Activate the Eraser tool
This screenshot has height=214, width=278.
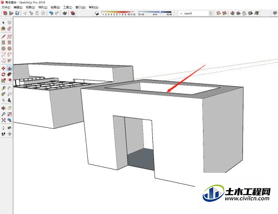[9, 29]
